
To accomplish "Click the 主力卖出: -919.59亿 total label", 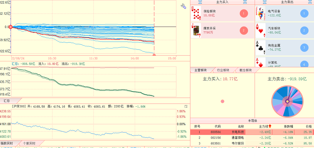I will [x=287, y=79].
